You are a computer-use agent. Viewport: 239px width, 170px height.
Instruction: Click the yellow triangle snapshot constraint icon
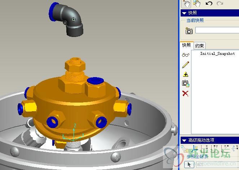pyautogui.click(x=186, y=74)
